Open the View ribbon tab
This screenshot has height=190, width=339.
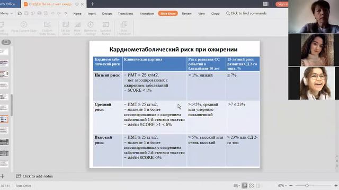click(x=201, y=13)
